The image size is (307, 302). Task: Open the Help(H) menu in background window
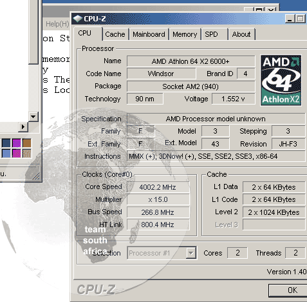57,24
